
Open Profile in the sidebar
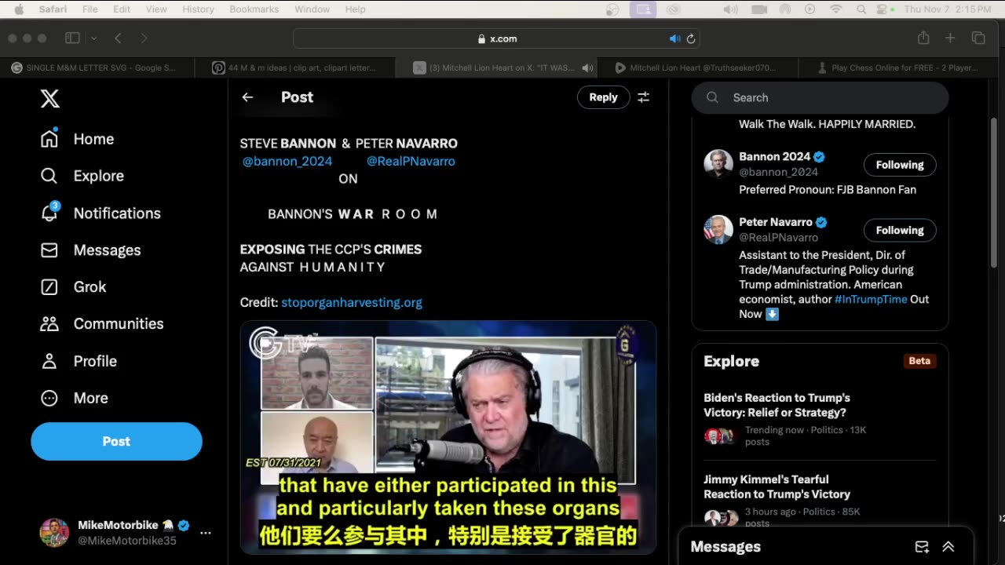click(x=79, y=361)
